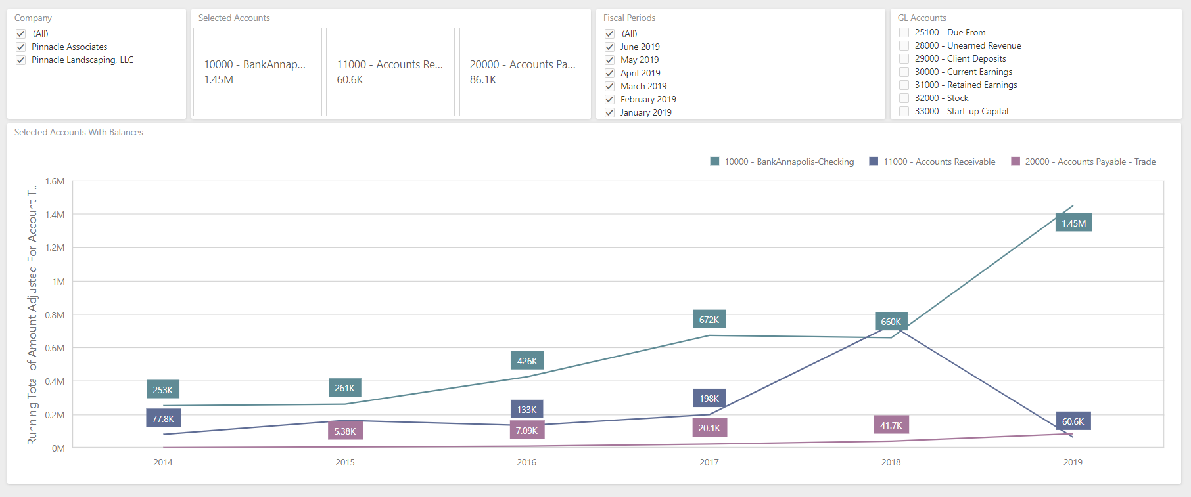The height and width of the screenshot is (497, 1191).
Task: Click the 7.09K Accounts Payable data label
Action: (x=526, y=431)
